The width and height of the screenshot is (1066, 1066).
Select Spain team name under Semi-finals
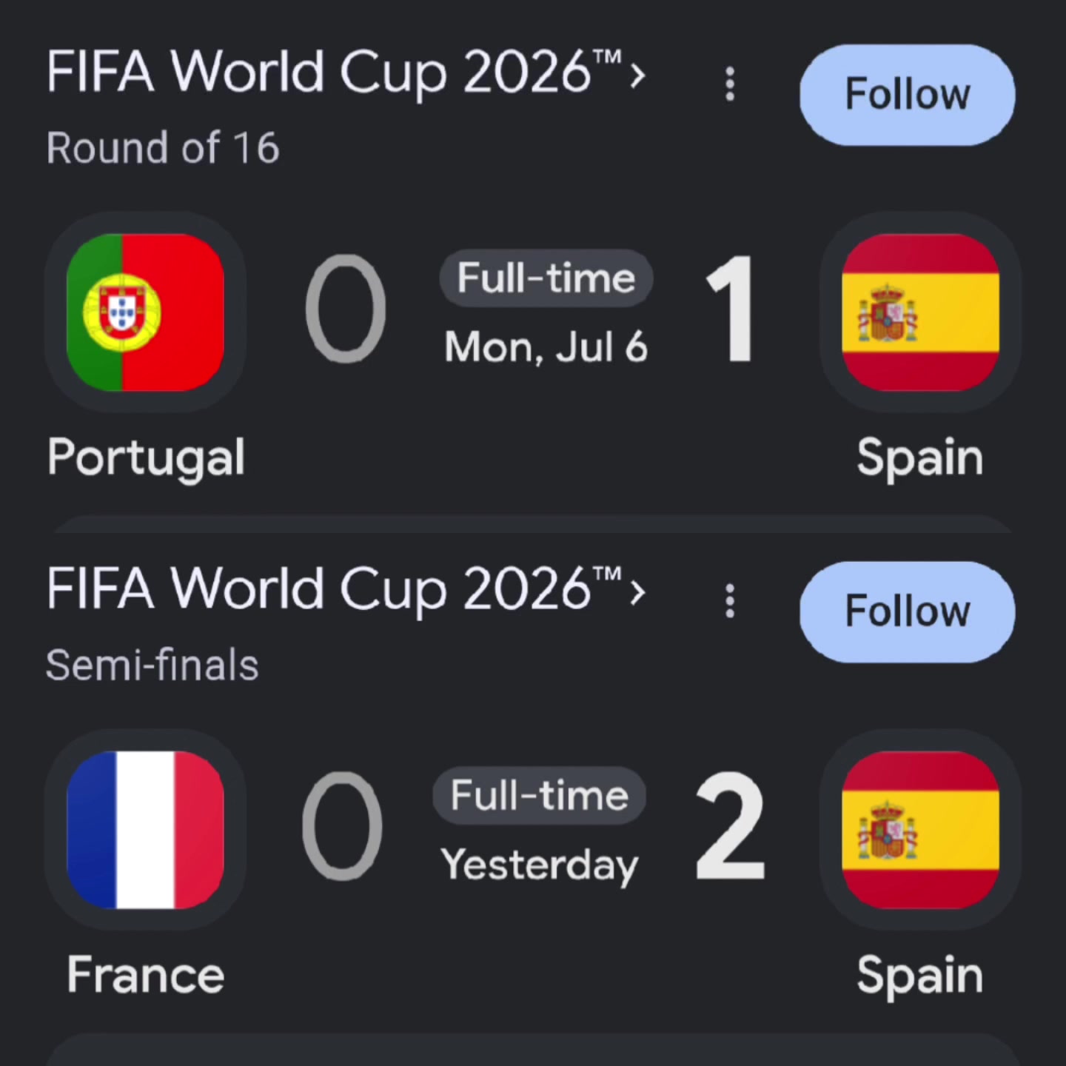920,976
